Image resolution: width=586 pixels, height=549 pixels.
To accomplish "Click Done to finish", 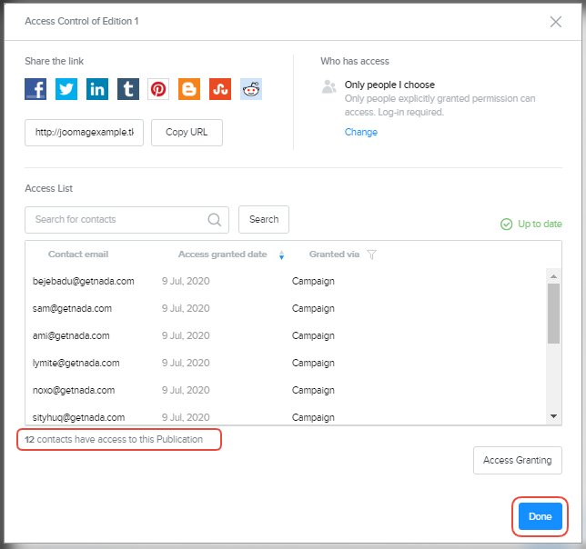I will [541, 516].
